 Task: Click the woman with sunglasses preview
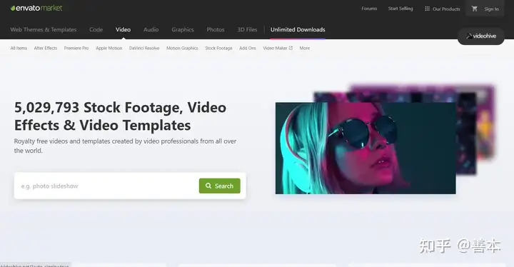pos(366,148)
